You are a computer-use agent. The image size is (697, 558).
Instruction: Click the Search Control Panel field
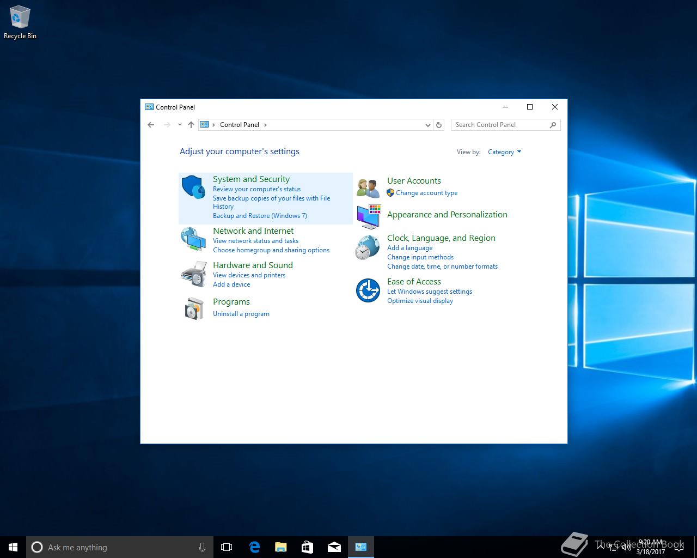coord(501,125)
